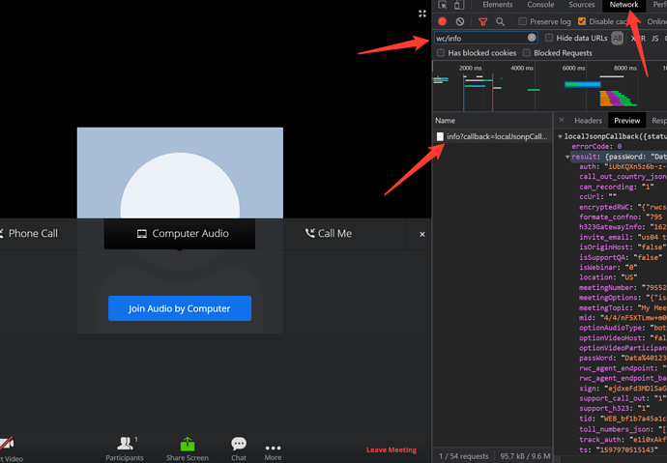Image resolution: width=667 pixels, height=463 pixels.
Task: Click the DevTools inspect element cursor icon
Action: [443, 5]
